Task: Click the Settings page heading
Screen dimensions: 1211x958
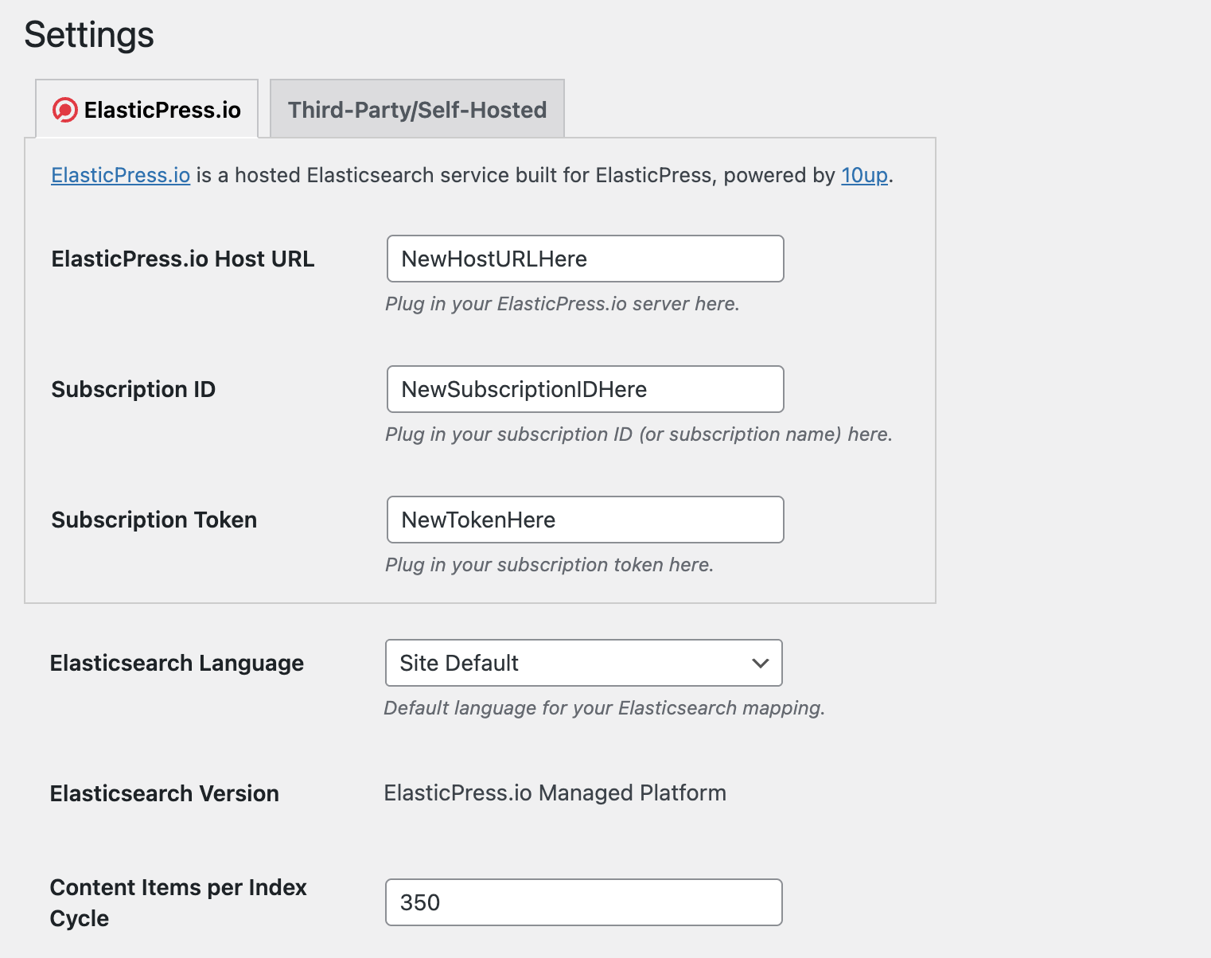Action: [x=89, y=35]
